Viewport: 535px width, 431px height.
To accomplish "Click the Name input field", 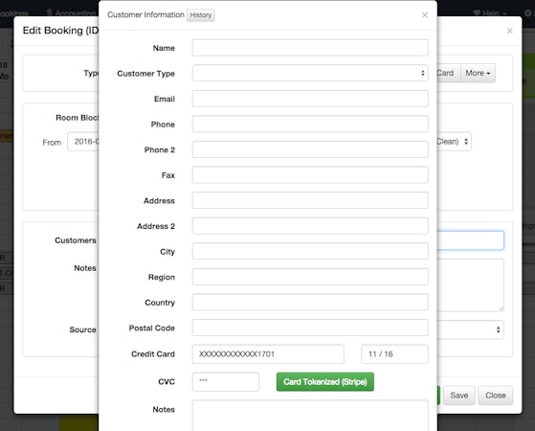I will [x=310, y=48].
